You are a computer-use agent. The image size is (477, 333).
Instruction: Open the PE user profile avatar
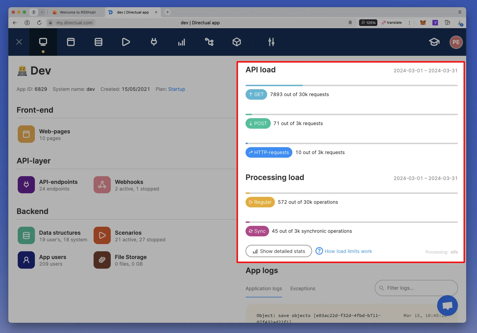coord(456,42)
